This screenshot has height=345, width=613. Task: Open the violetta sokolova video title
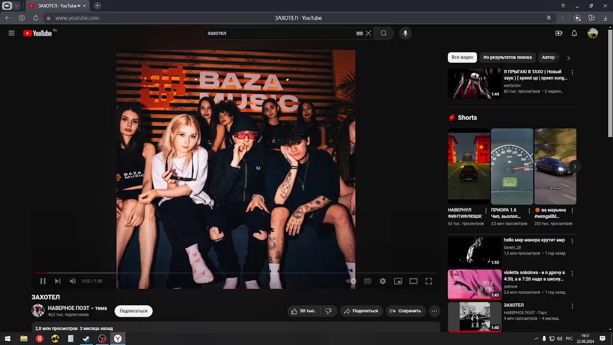(534, 276)
